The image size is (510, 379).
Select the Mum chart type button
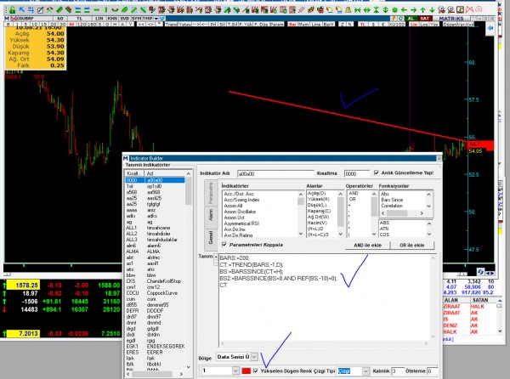click(303, 25)
